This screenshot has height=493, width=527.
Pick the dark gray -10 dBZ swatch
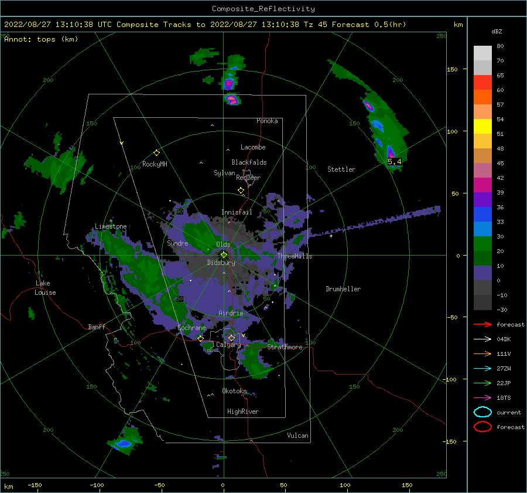(x=482, y=302)
